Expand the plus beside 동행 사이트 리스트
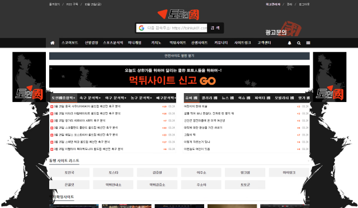The height and width of the screenshot is (208, 358). [x=308, y=161]
